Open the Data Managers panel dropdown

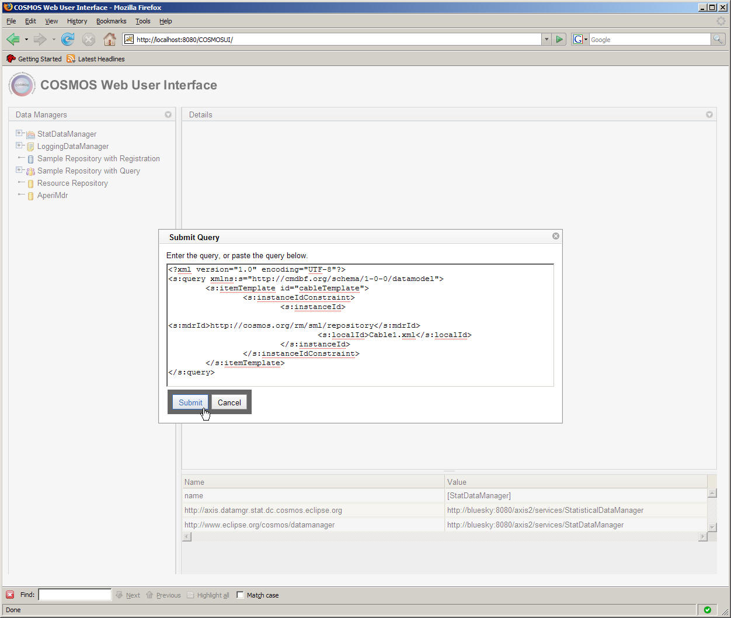pyautogui.click(x=168, y=114)
